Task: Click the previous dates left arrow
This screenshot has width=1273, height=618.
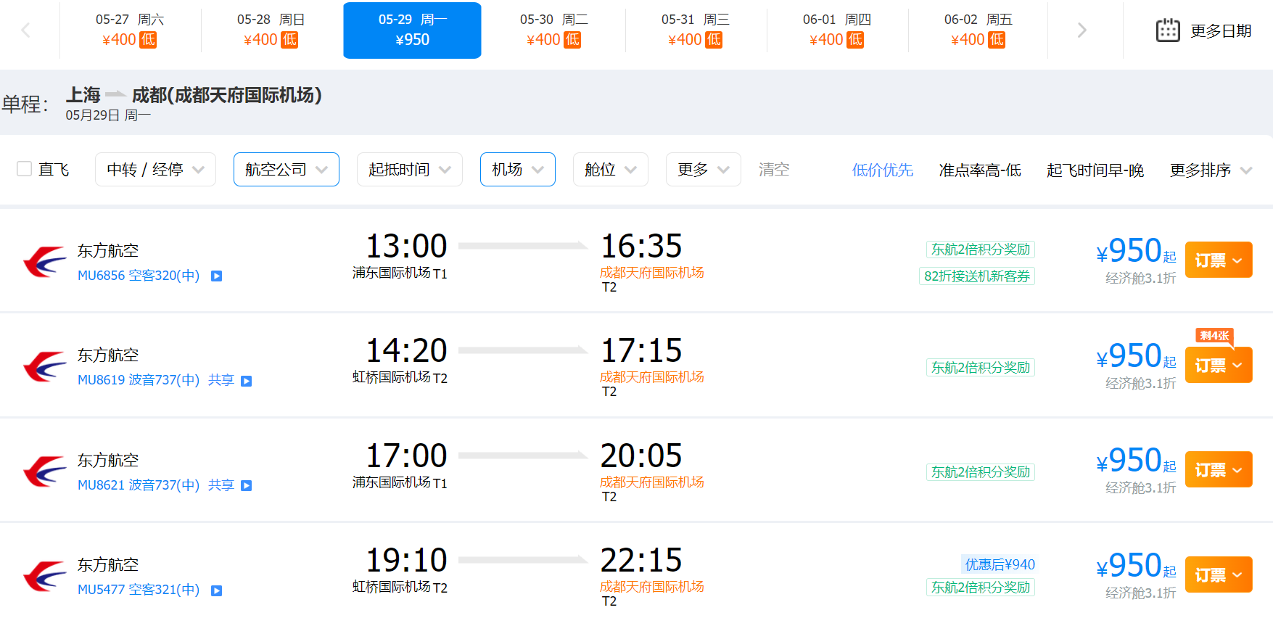Action: pyautogui.click(x=26, y=30)
